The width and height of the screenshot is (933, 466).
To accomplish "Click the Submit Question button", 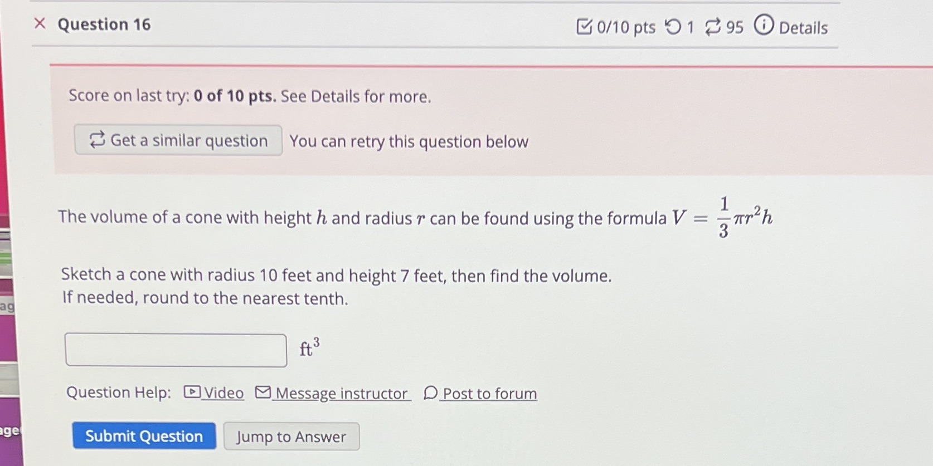I will pyautogui.click(x=144, y=436).
